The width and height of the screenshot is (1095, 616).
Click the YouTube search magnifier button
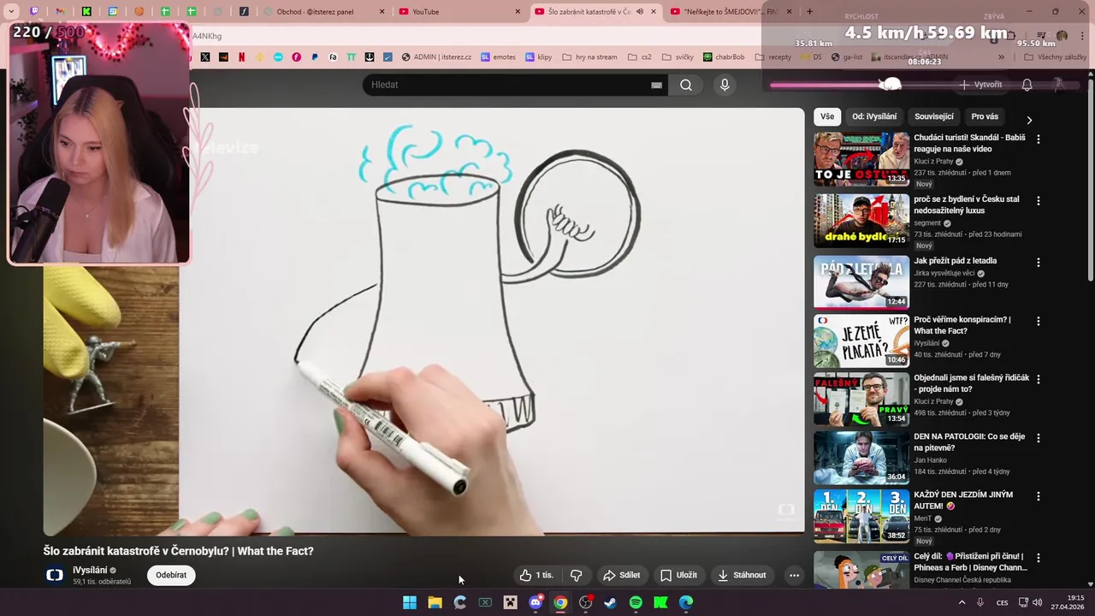pos(686,85)
